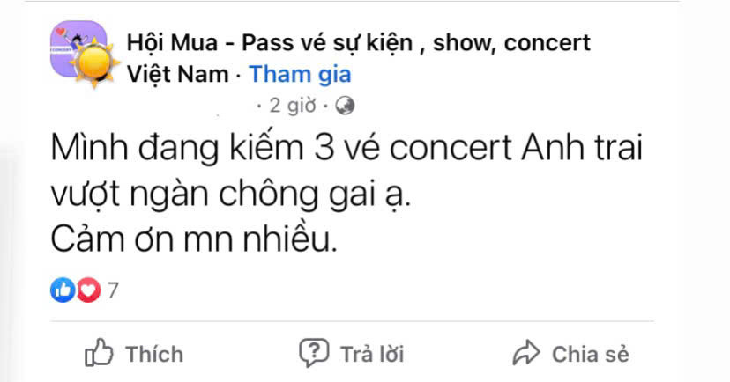Click "Tham gia" to join the group
Screen dimensions: 730x382
(x=300, y=73)
